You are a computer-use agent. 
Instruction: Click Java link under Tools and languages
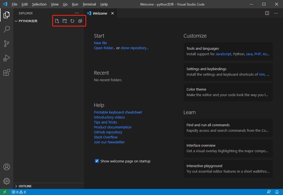(x=249, y=54)
